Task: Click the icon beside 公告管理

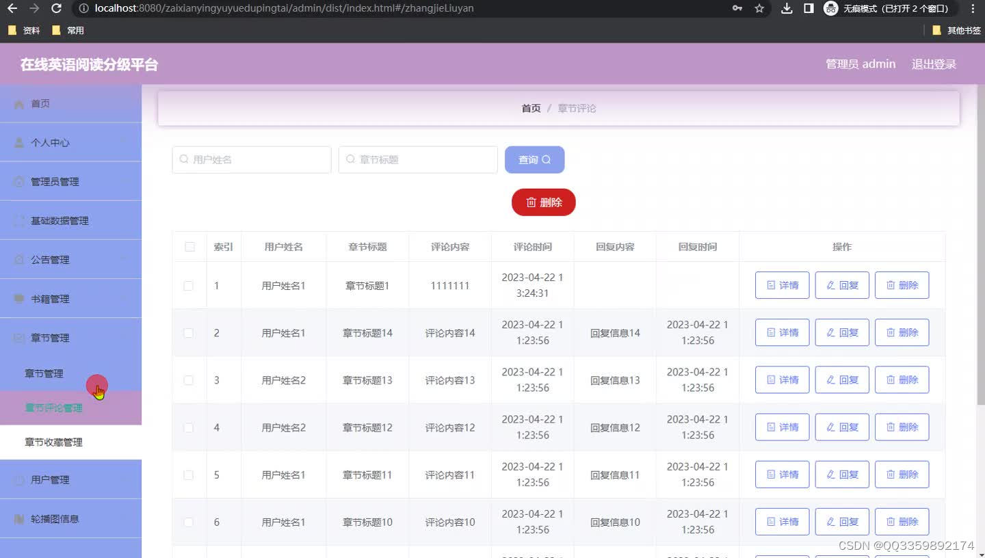Action: click(x=19, y=260)
